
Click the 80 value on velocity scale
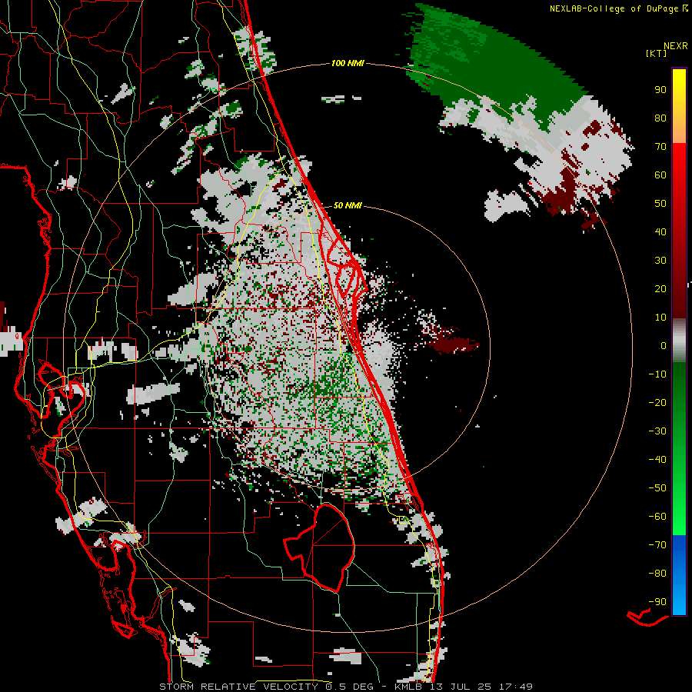tap(660, 118)
